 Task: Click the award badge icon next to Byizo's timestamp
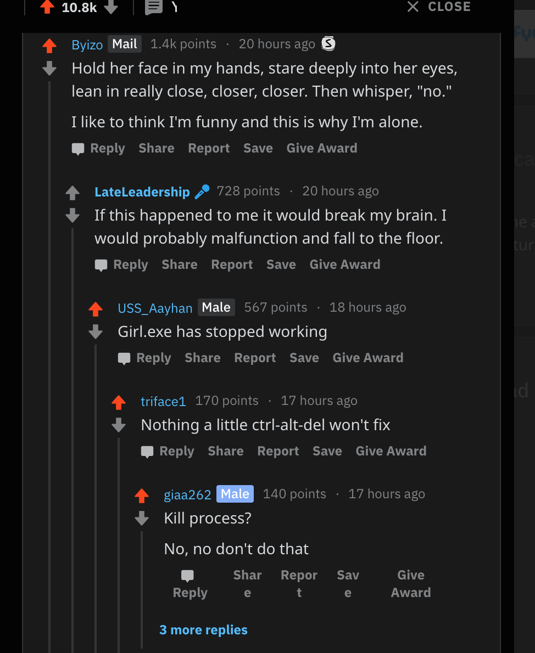click(x=328, y=43)
